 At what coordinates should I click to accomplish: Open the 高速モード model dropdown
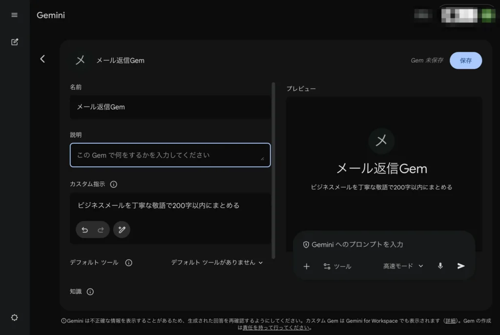[x=403, y=266]
